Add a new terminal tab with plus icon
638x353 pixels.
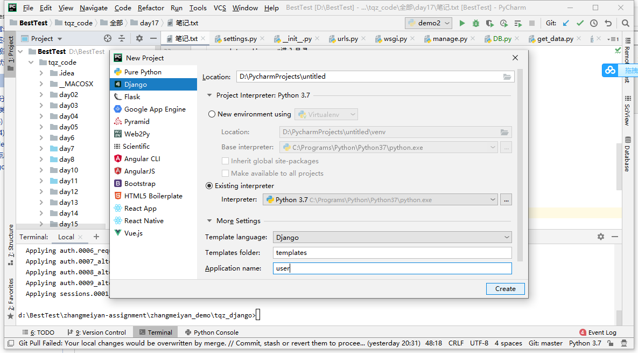click(96, 237)
